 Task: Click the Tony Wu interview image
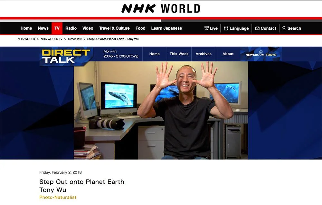click(161, 111)
